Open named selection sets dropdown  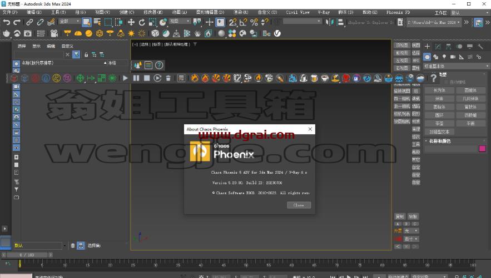(x=302, y=21)
